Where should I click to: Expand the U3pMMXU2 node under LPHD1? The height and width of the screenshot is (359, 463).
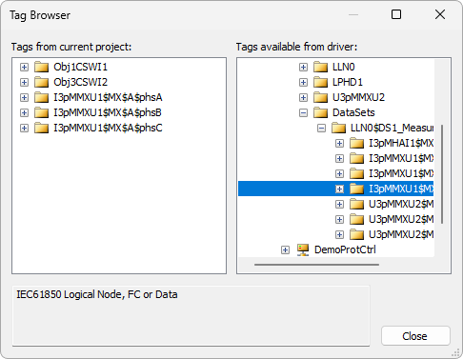tap(303, 97)
